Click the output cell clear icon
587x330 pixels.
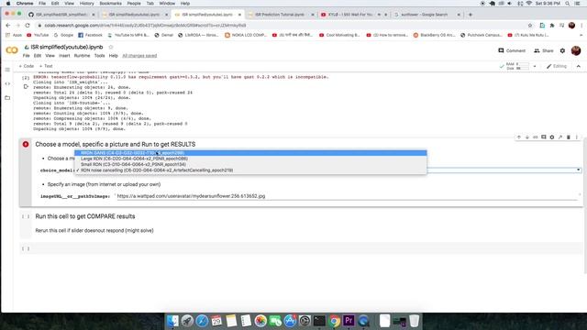click(26, 87)
